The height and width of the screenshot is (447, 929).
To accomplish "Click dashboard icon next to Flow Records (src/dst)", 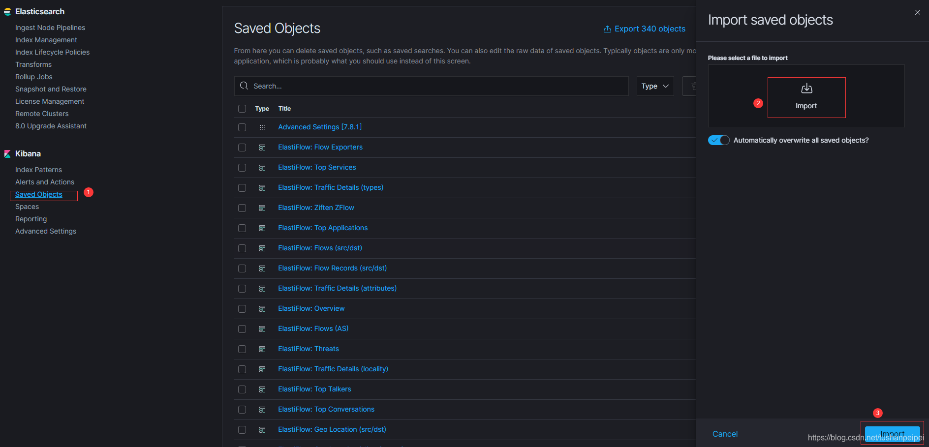I will coord(262,268).
